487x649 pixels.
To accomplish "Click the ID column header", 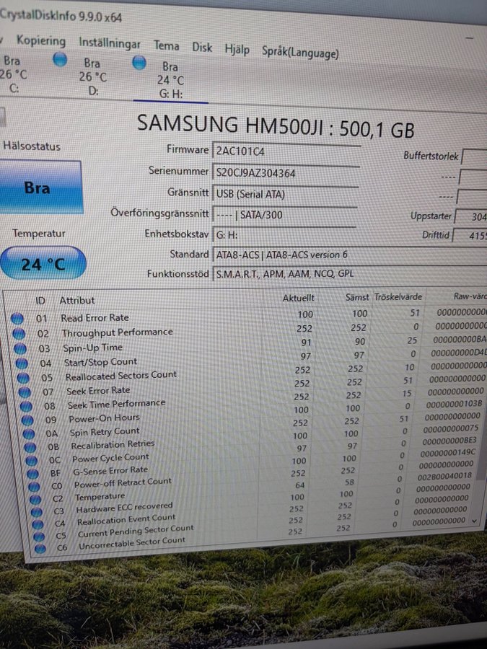I will tap(40, 301).
